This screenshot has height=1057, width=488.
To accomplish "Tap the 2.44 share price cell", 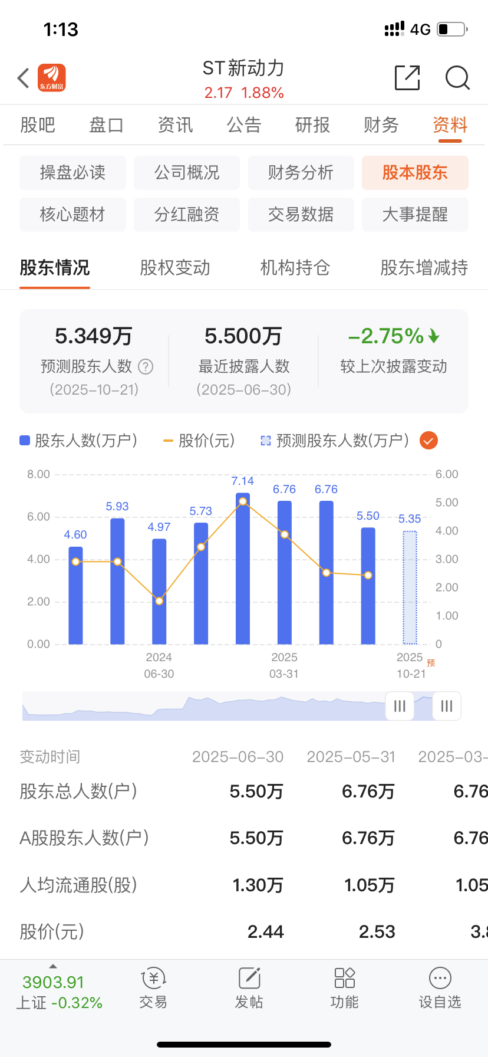I will (266, 931).
